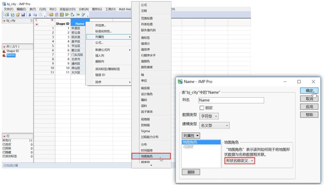Open the 表(T) menu
This screenshot has height=185, width=324.
[x=33, y=9]
